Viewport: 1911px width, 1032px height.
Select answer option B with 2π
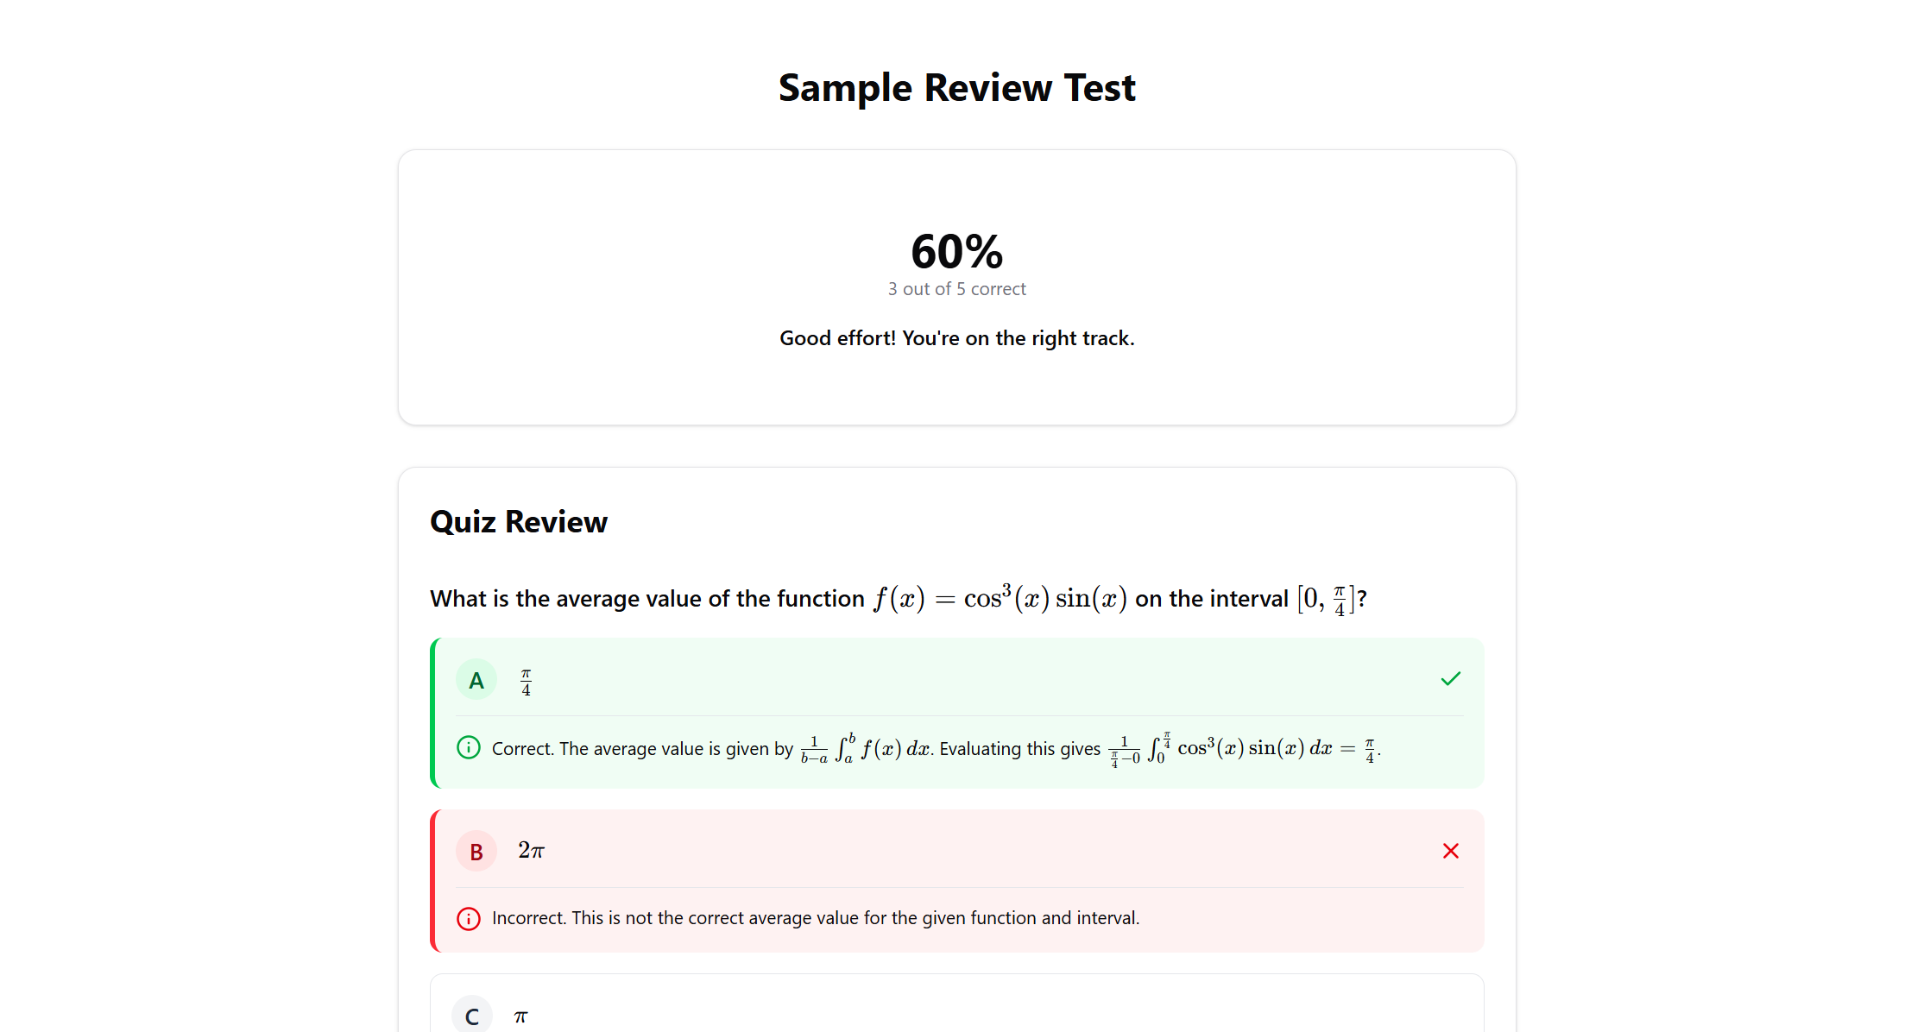[x=949, y=851]
